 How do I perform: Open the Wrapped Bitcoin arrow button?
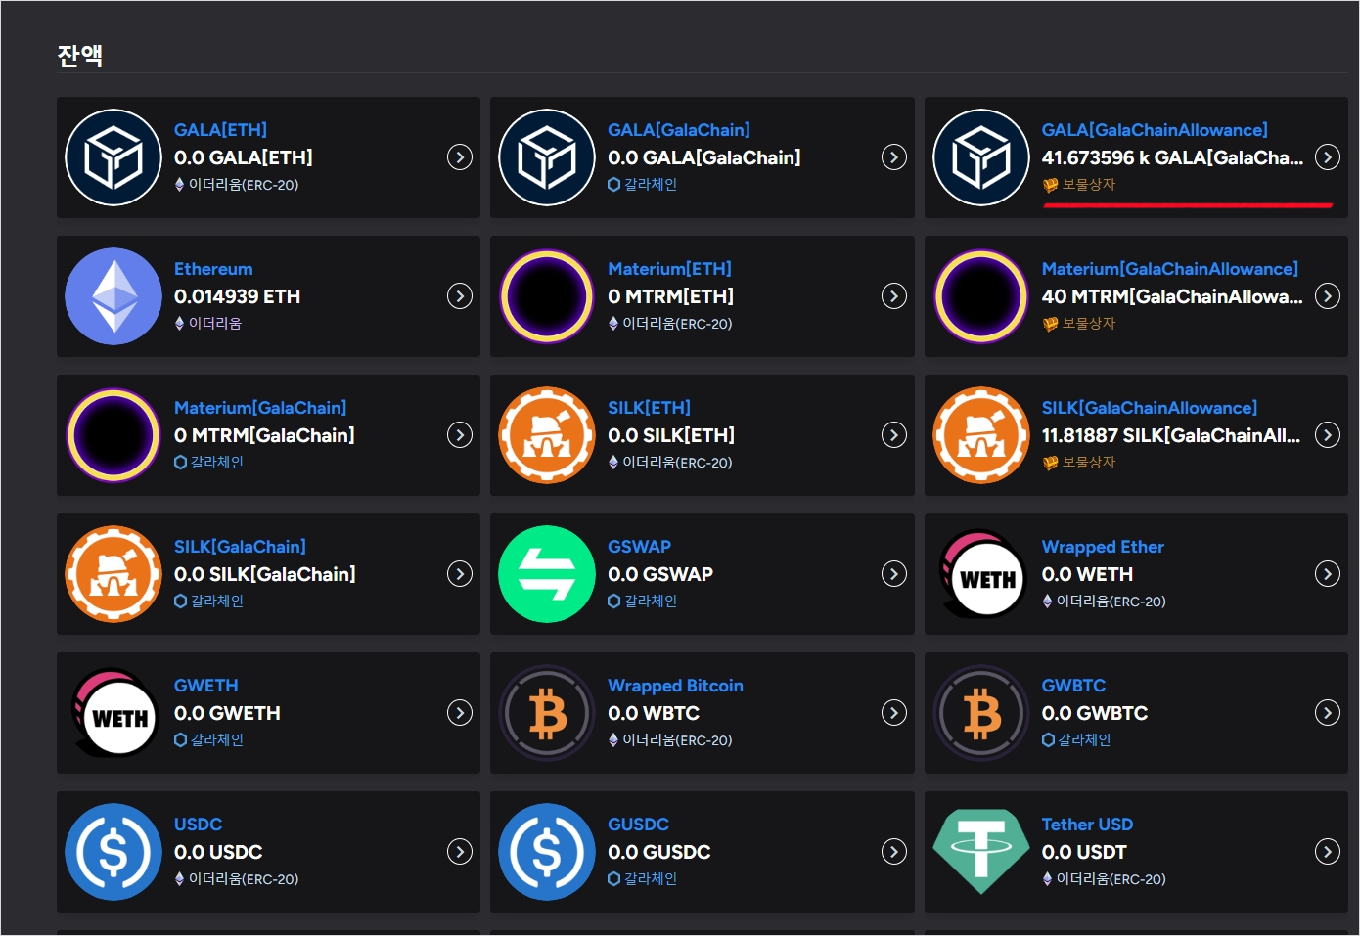pos(894,713)
